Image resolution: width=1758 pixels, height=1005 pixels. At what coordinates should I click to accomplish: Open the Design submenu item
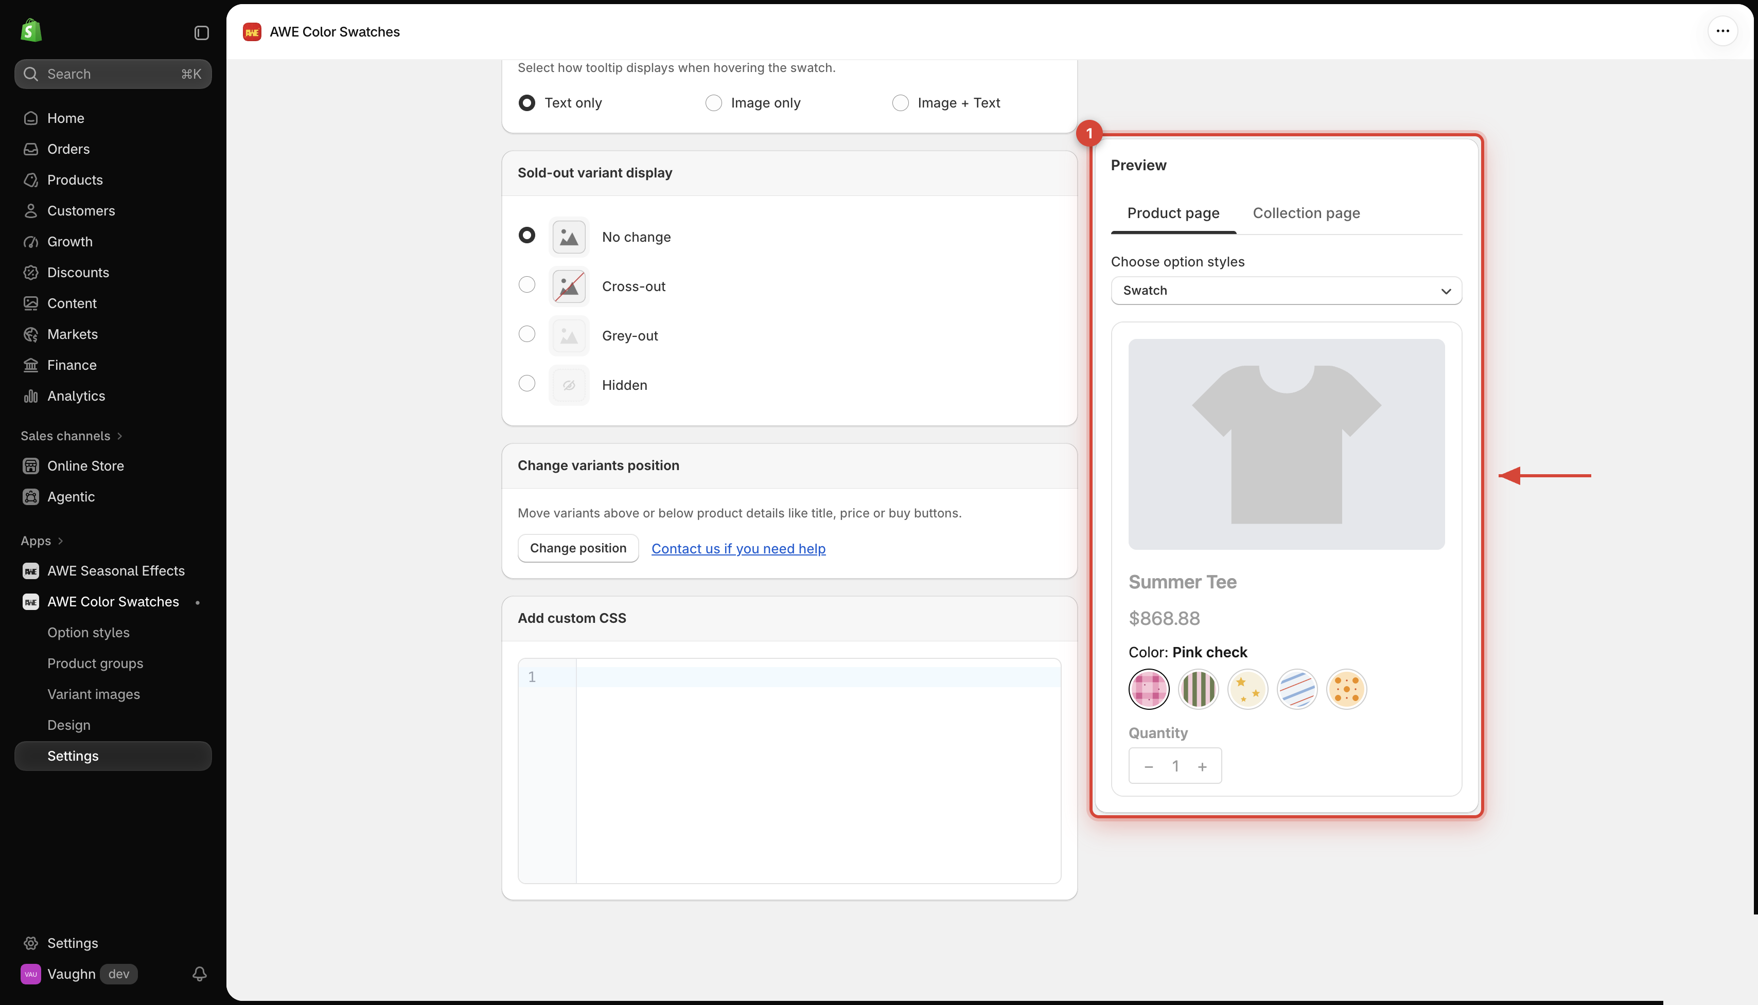69,725
